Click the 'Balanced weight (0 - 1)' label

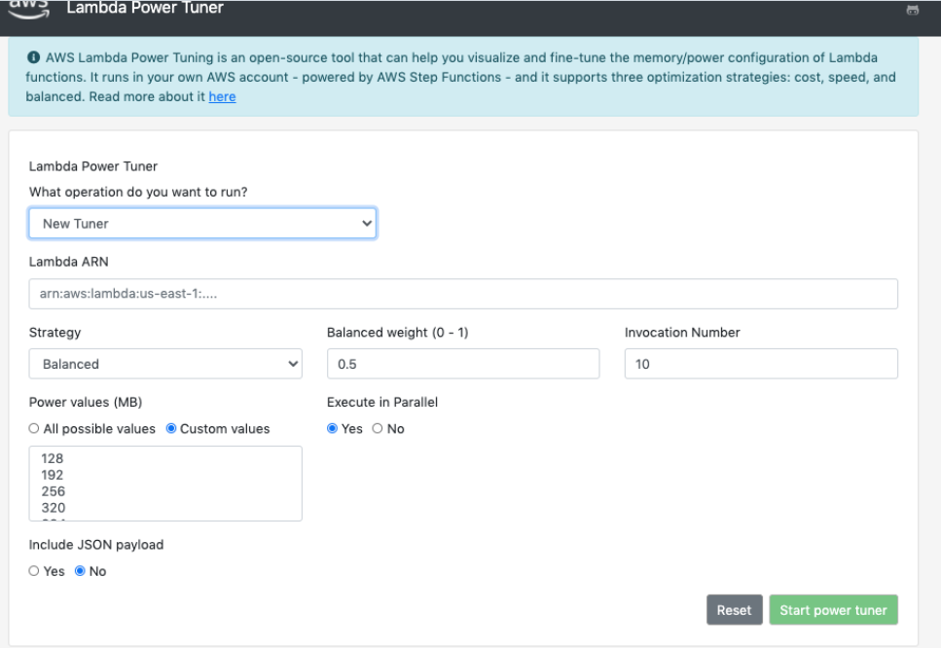tap(397, 333)
